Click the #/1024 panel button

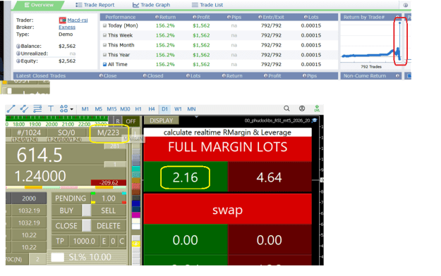point(29,132)
